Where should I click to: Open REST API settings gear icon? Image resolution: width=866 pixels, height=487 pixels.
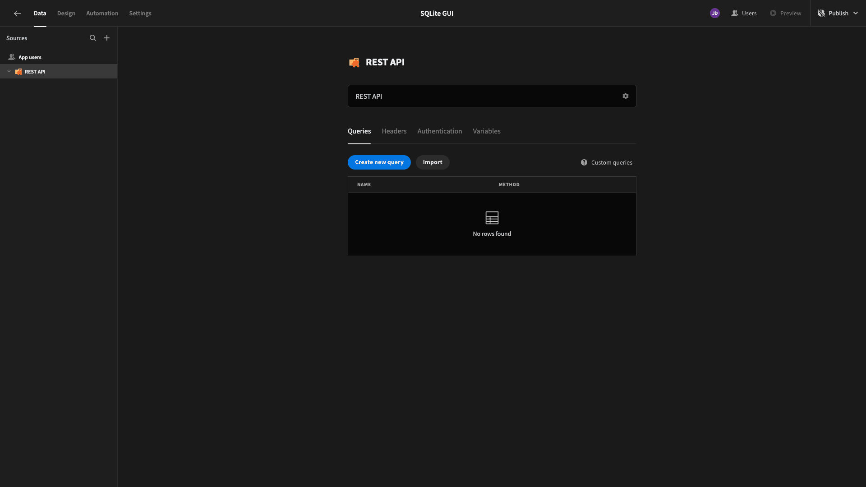(626, 96)
